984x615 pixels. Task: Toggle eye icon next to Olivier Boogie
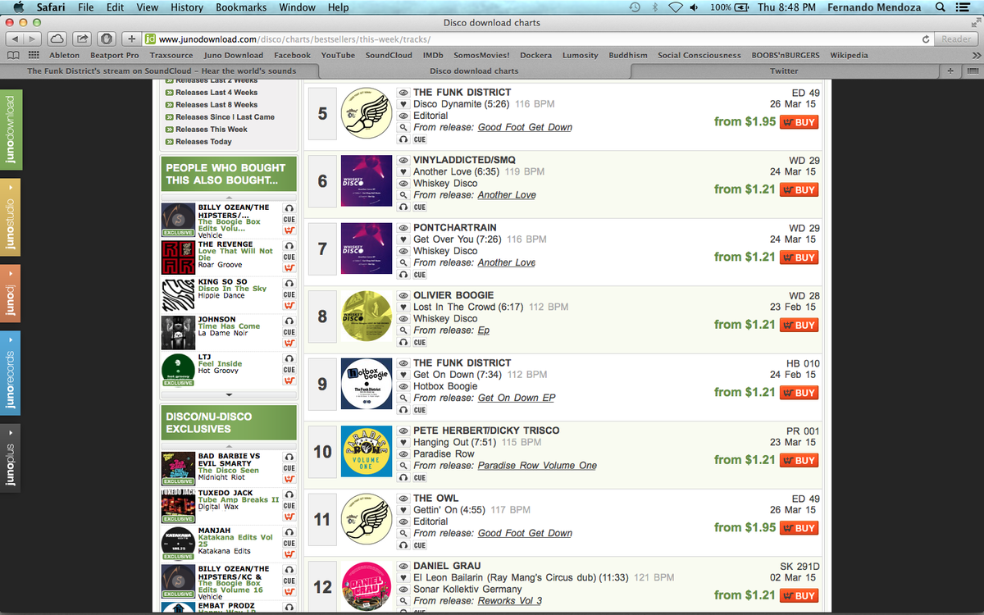pyautogui.click(x=403, y=296)
